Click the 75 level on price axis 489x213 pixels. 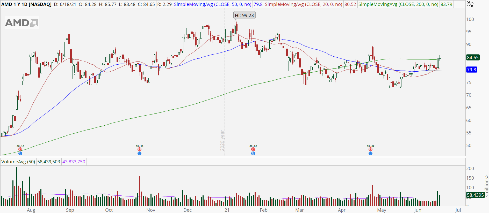[x=469, y=82]
